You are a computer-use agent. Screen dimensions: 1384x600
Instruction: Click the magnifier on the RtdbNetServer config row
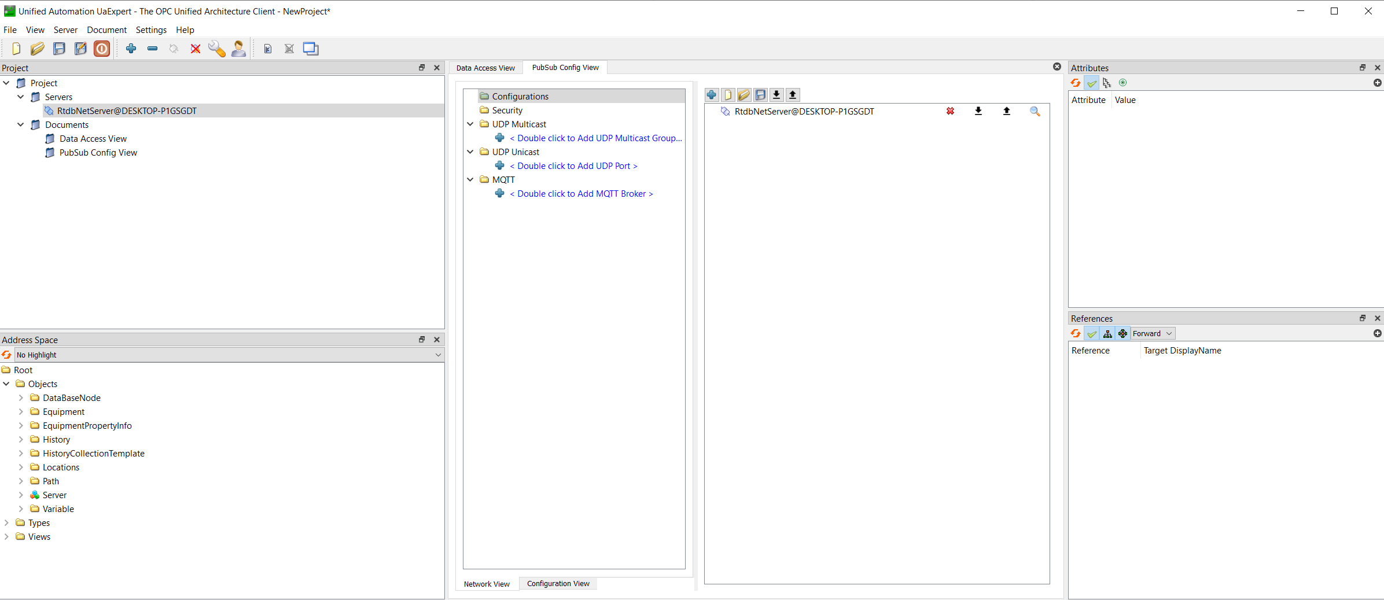tap(1035, 111)
